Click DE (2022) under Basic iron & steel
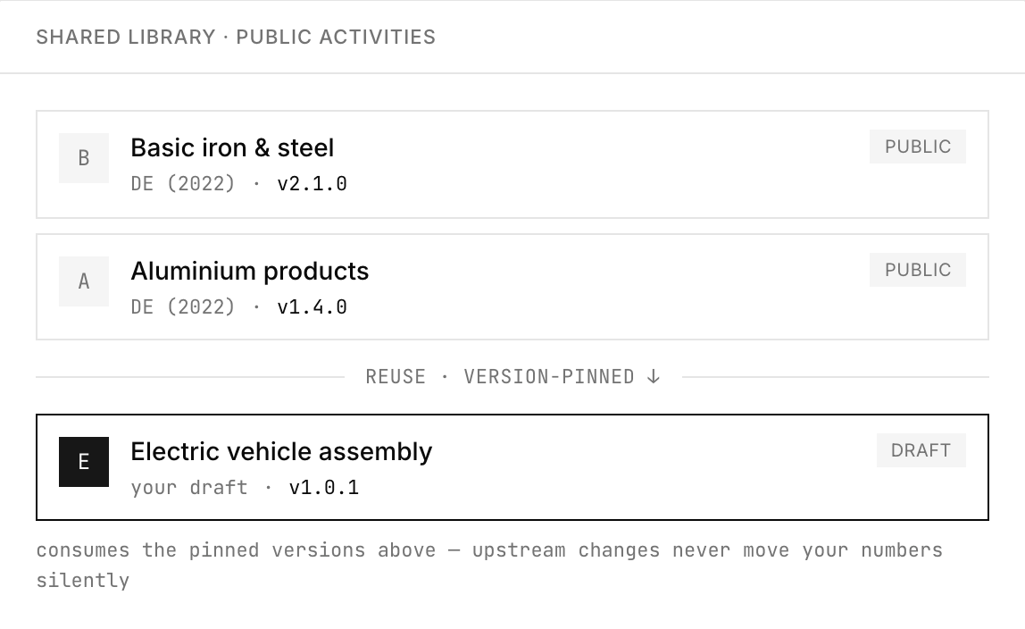Screen dimensions: 1025x629 [182, 184]
